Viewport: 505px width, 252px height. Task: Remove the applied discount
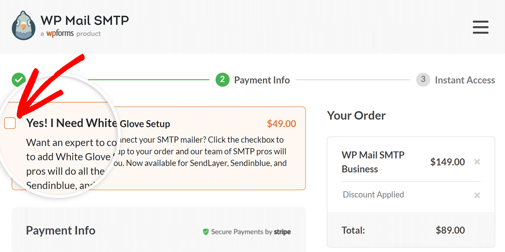(477, 195)
